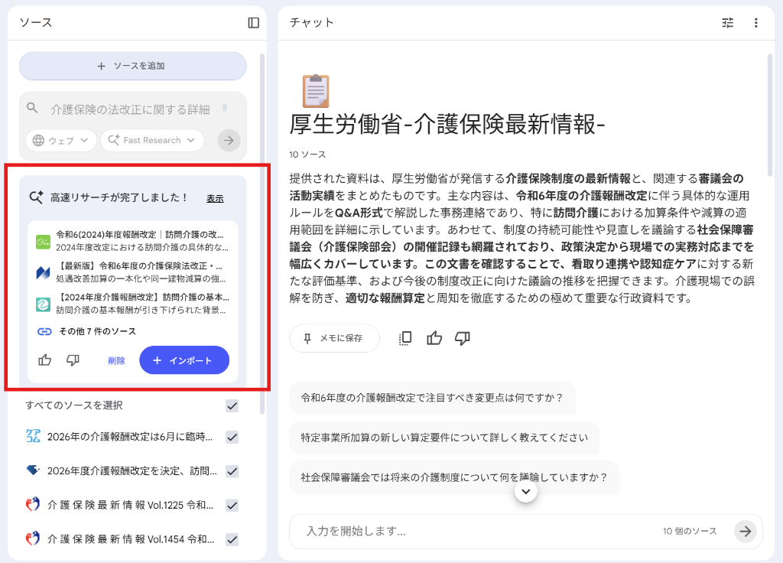Viewport: 783px width, 563px height.
Task: Toggle the すべてのソースを選択 checkbox
Action: pyautogui.click(x=232, y=405)
